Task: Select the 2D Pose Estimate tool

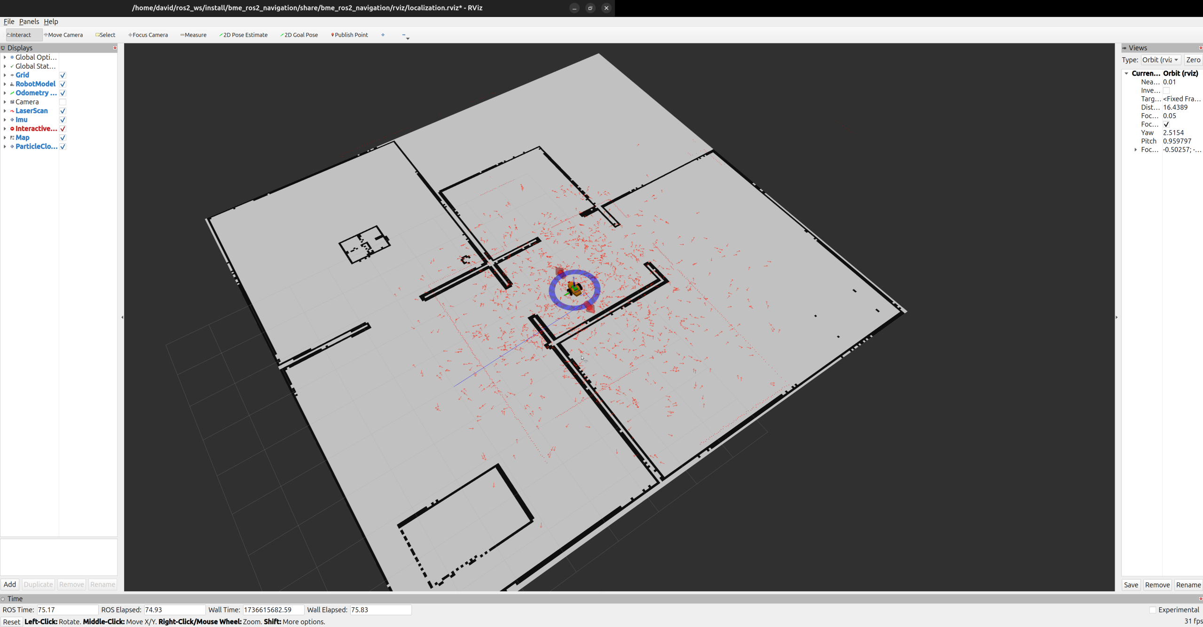Action: pos(244,35)
